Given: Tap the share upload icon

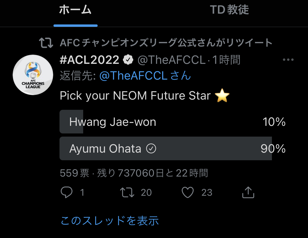Looking at the screenshot, I should pos(248,193).
